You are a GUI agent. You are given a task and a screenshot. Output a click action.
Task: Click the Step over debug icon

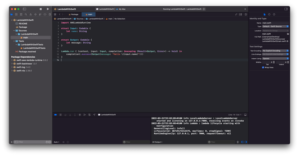click(x=65, y=115)
